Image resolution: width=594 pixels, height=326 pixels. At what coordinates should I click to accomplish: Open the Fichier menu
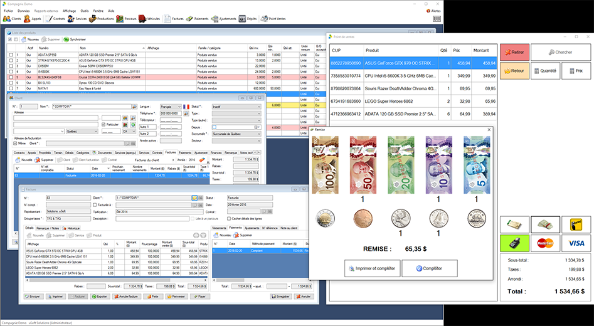8,11
